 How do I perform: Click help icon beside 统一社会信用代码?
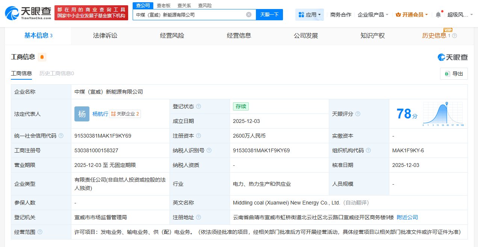pos(61,136)
